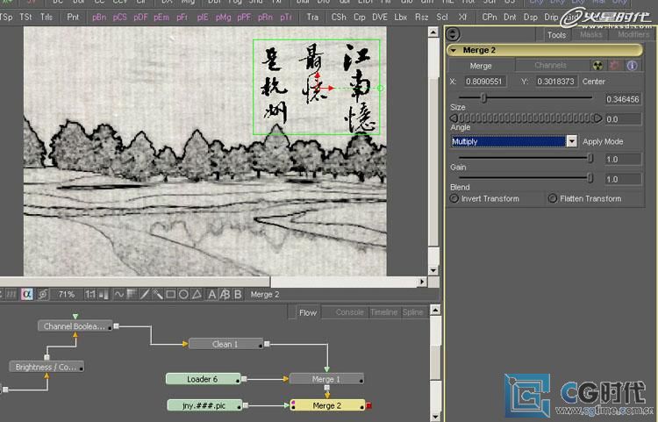Select the triangle polygon mask icon
The image size is (658, 422).
197,295
